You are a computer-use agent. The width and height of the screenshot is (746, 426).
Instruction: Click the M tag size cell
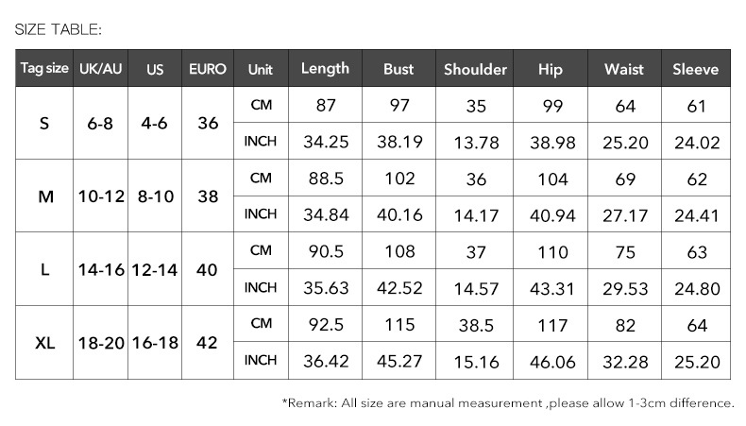click(44, 196)
